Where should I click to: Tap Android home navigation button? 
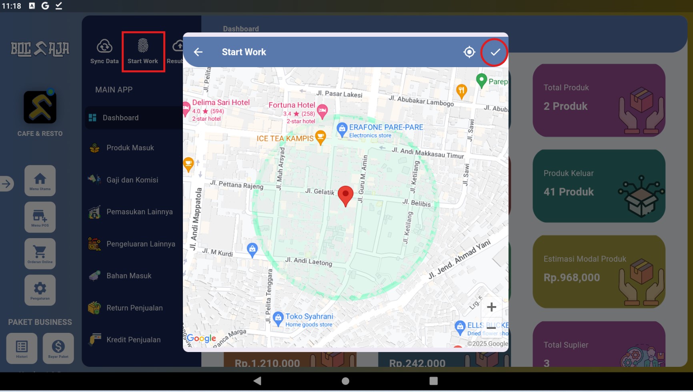click(x=346, y=381)
